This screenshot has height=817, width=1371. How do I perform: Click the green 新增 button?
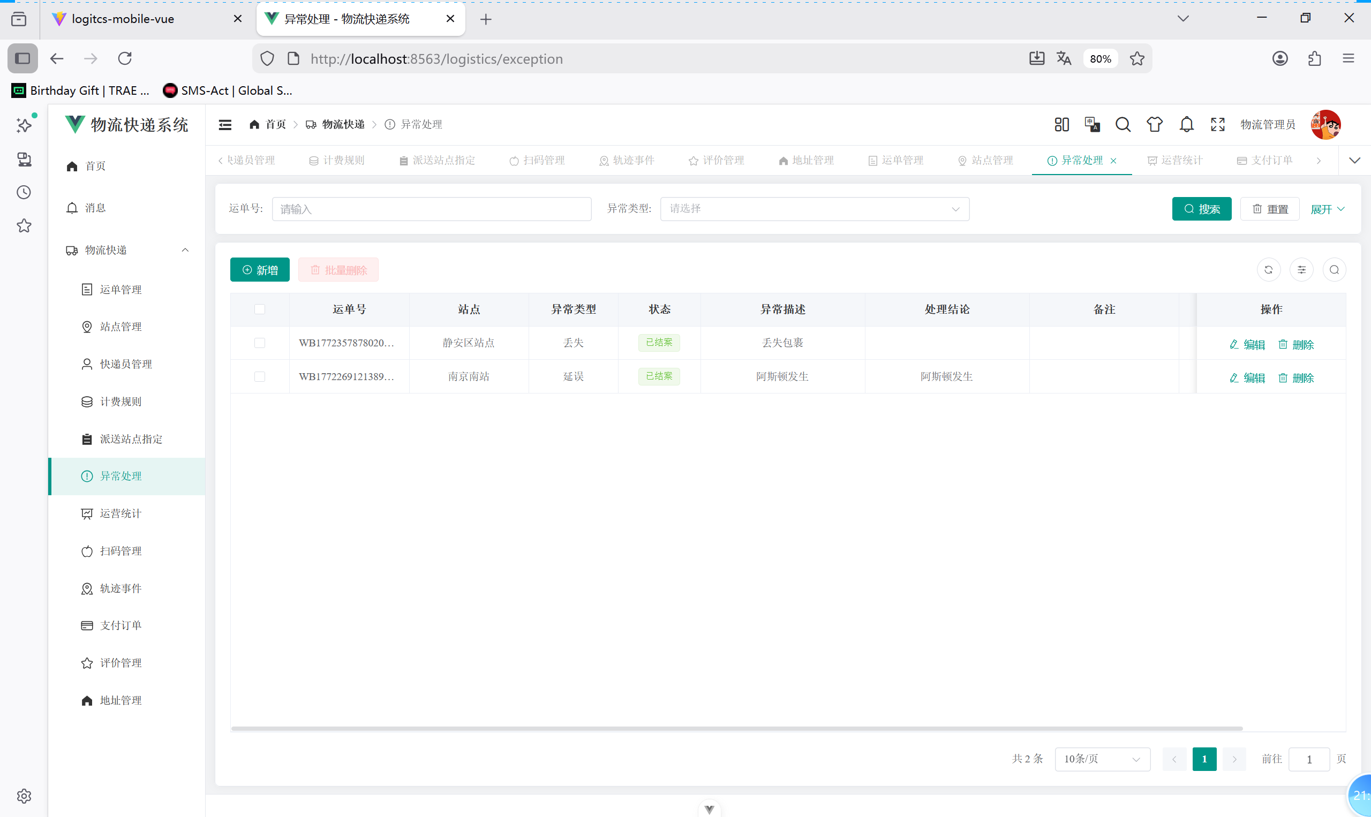pyautogui.click(x=260, y=270)
